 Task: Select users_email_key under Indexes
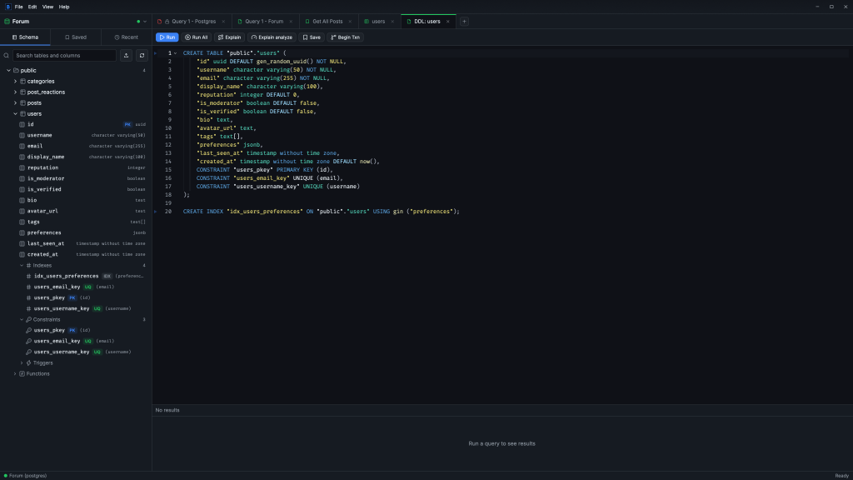tap(75, 287)
